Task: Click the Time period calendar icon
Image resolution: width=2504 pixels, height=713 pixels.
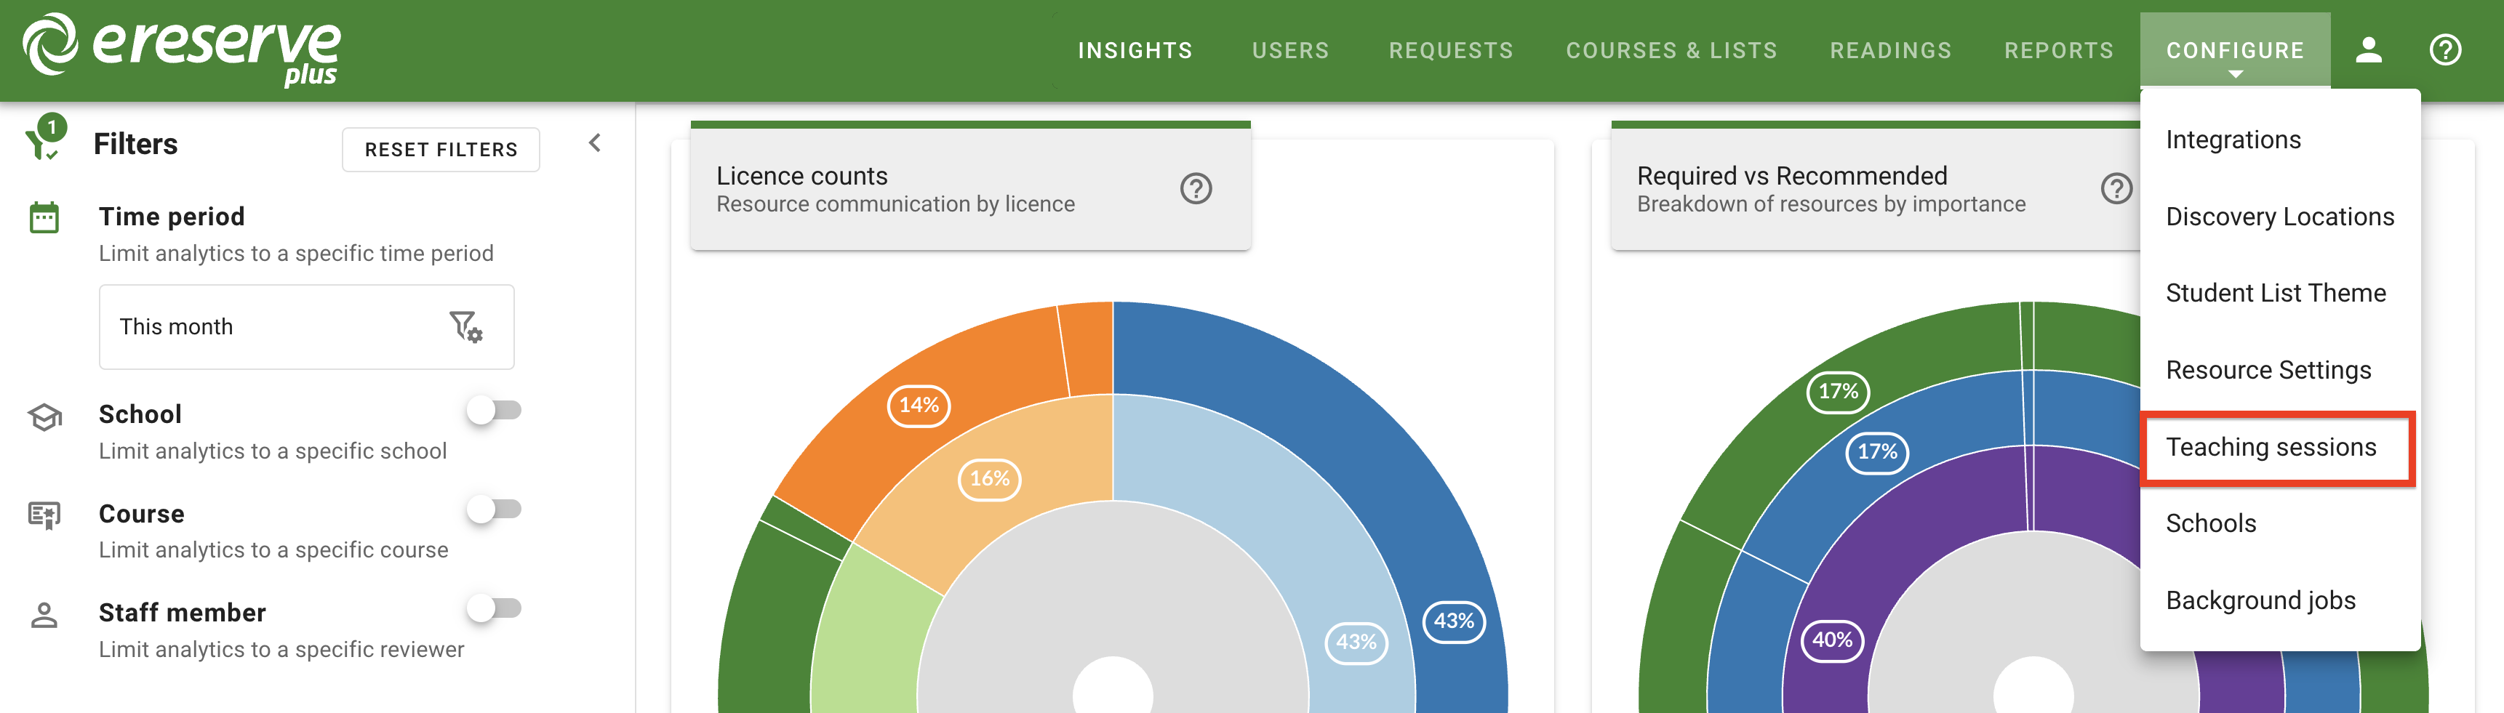Action: tap(44, 217)
